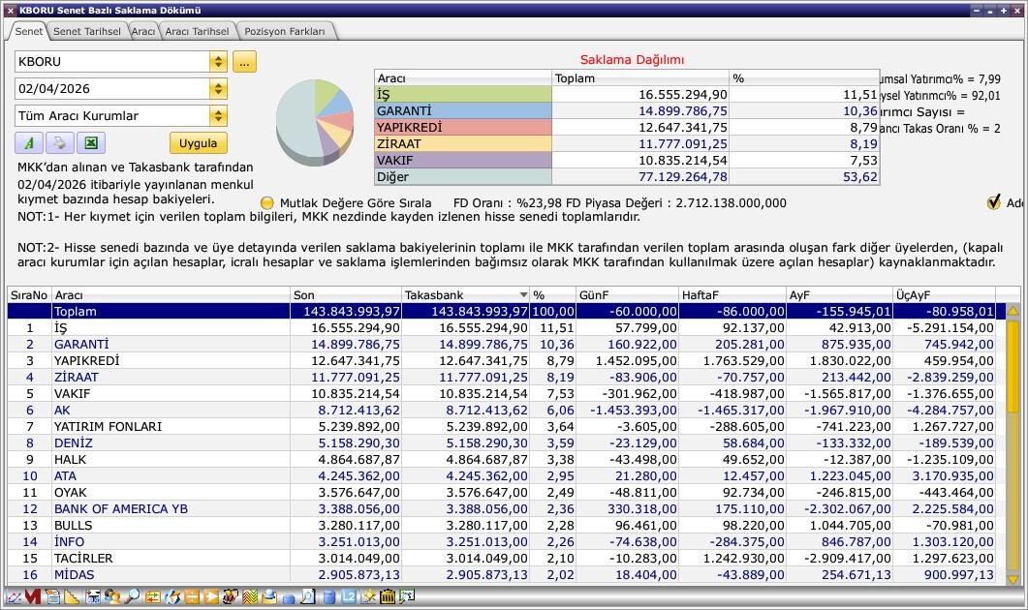Expand the 'Tüm Aracı Kurumlar' dropdown
Image resolution: width=1028 pixels, height=610 pixels.
218,116
